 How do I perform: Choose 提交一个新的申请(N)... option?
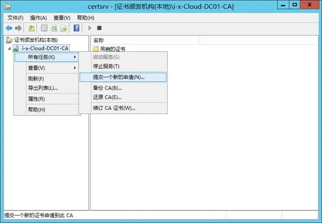(x=123, y=77)
